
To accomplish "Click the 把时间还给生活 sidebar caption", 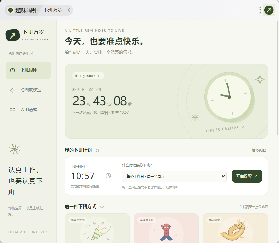I will point(21,54).
